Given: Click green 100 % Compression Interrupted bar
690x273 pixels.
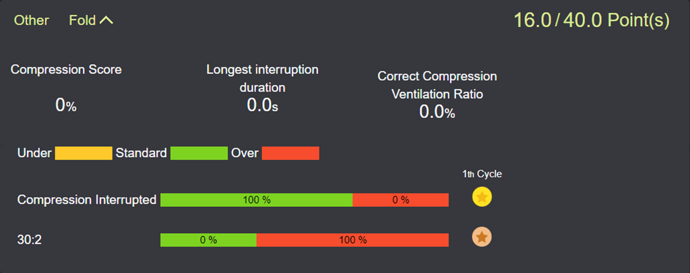Looking at the screenshot, I should click(x=256, y=200).
